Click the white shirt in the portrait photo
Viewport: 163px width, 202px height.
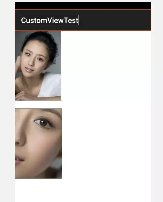[50, 85]
